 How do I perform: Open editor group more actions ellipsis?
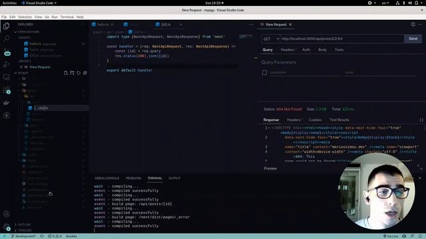coord(251,25)
